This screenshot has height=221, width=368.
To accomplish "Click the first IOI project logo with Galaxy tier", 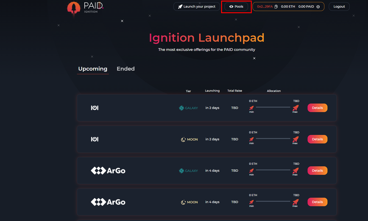I will click(x=94, y=108).
